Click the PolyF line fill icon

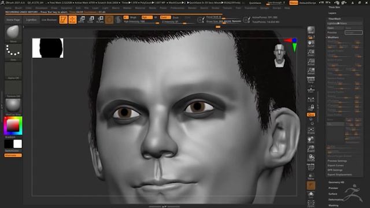(x=311, y=167)
